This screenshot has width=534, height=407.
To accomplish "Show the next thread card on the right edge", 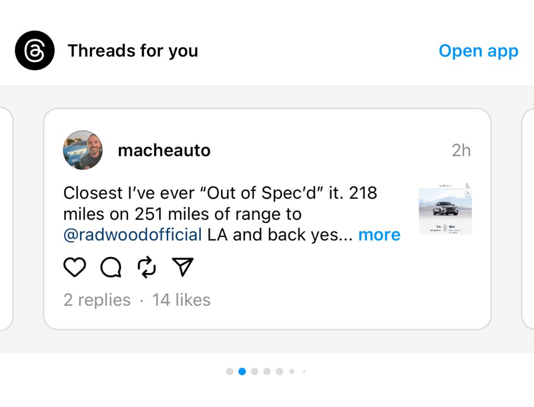I will click(x=528, y=219).
